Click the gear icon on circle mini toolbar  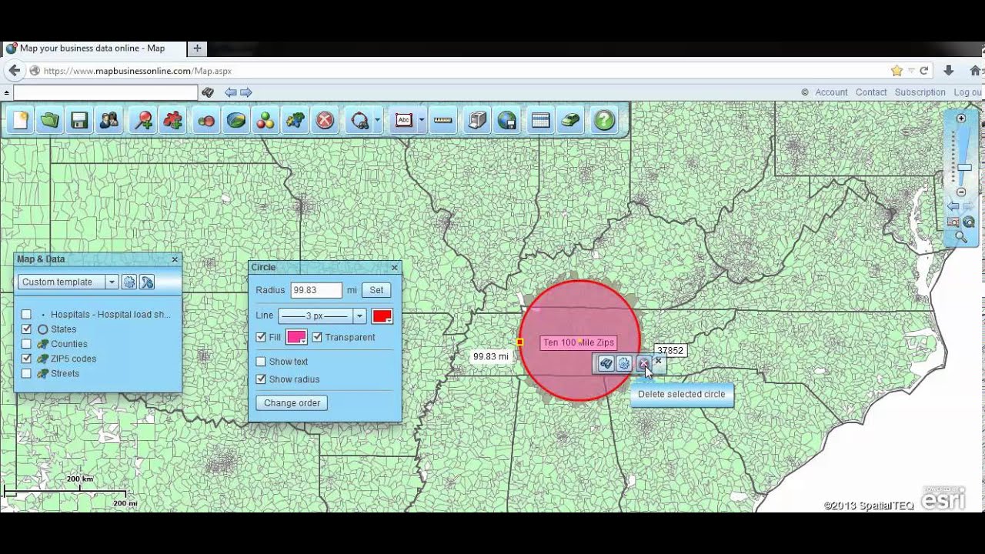pos(624,363)
